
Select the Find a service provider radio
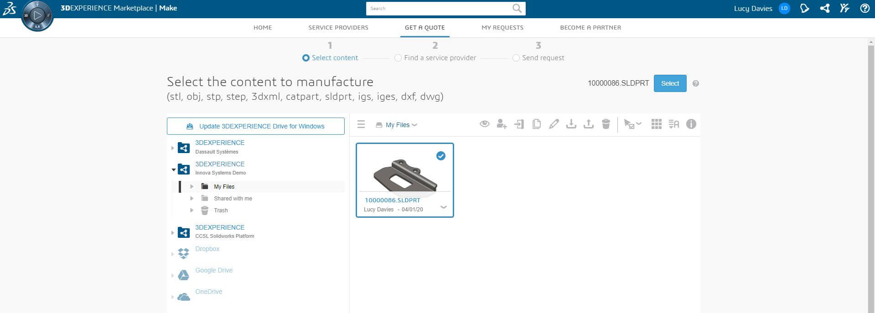coord(398,58)
